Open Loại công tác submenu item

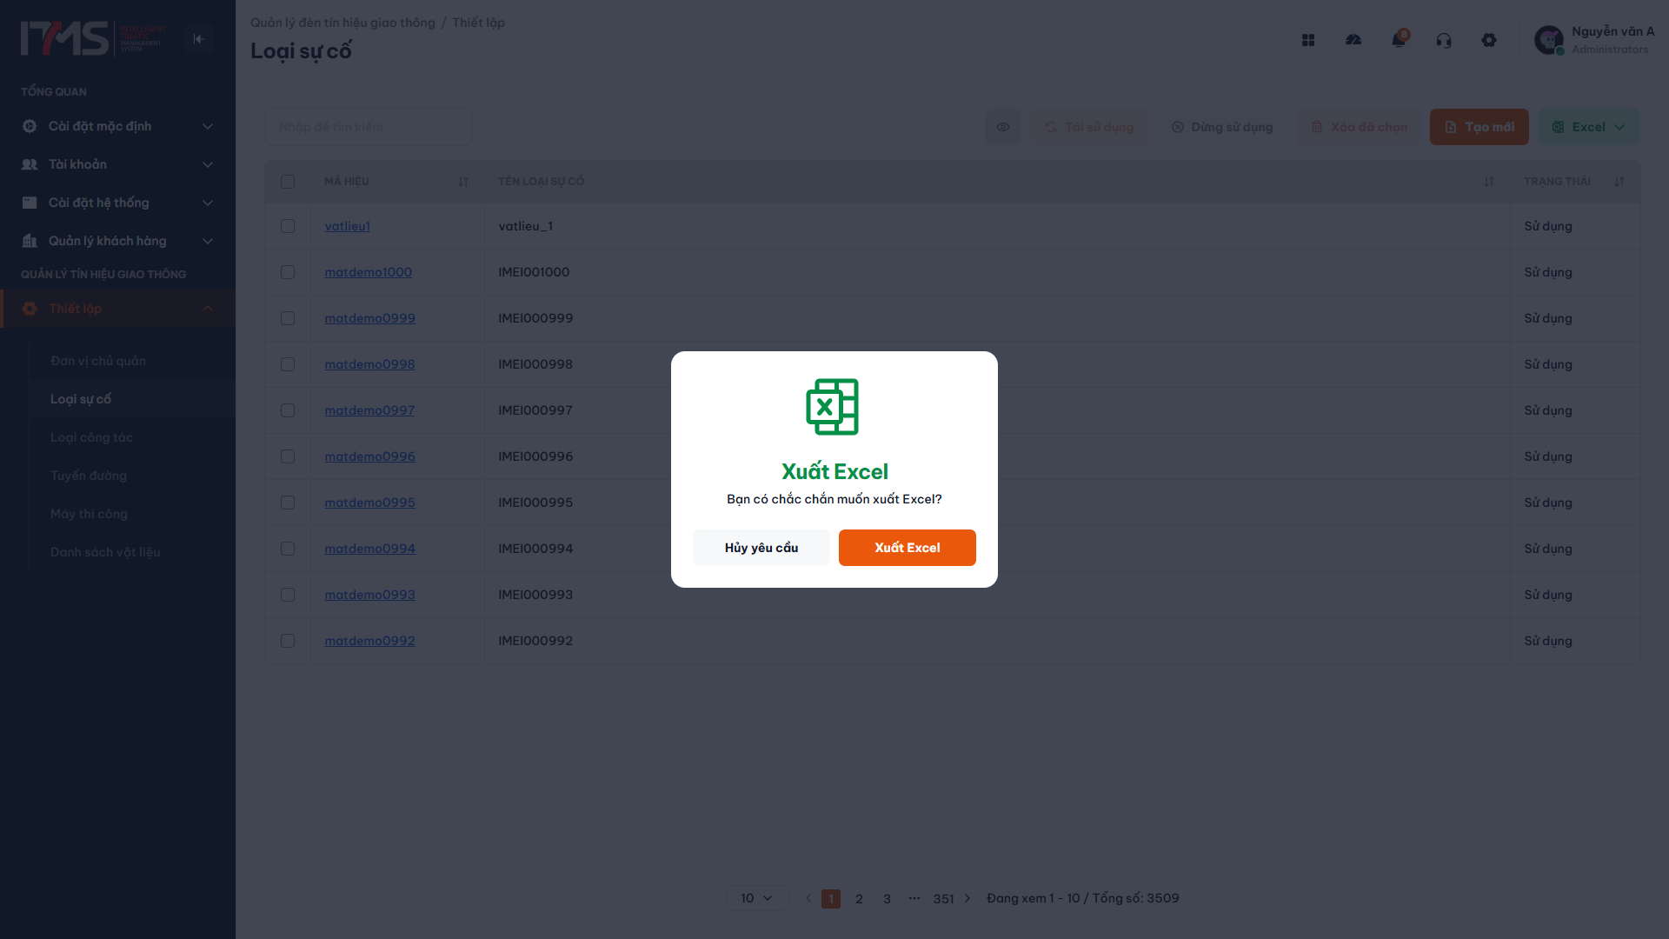click(91, 437)
